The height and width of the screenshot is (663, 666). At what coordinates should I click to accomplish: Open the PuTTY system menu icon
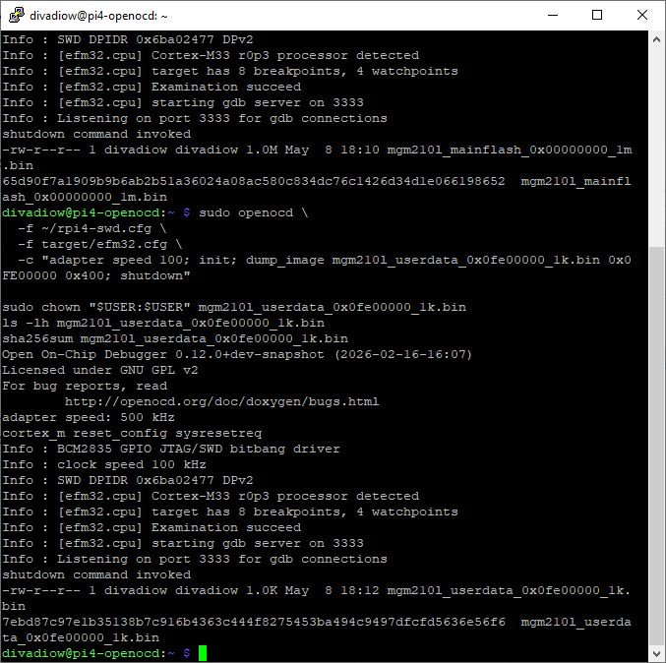click(16, 16)
